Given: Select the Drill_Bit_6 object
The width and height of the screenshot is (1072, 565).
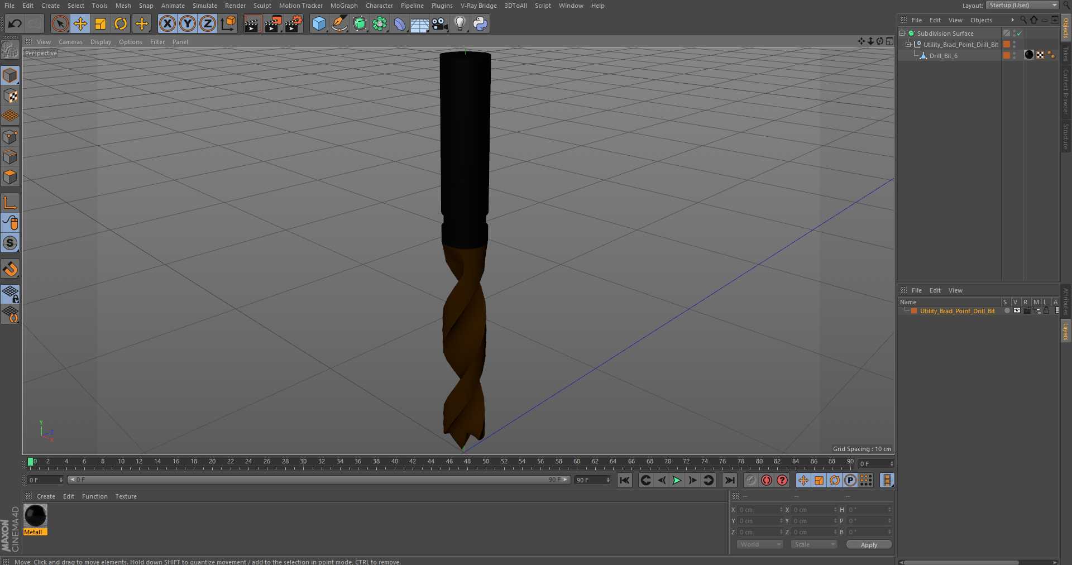Looking at the screenshot, I should 943,56.
